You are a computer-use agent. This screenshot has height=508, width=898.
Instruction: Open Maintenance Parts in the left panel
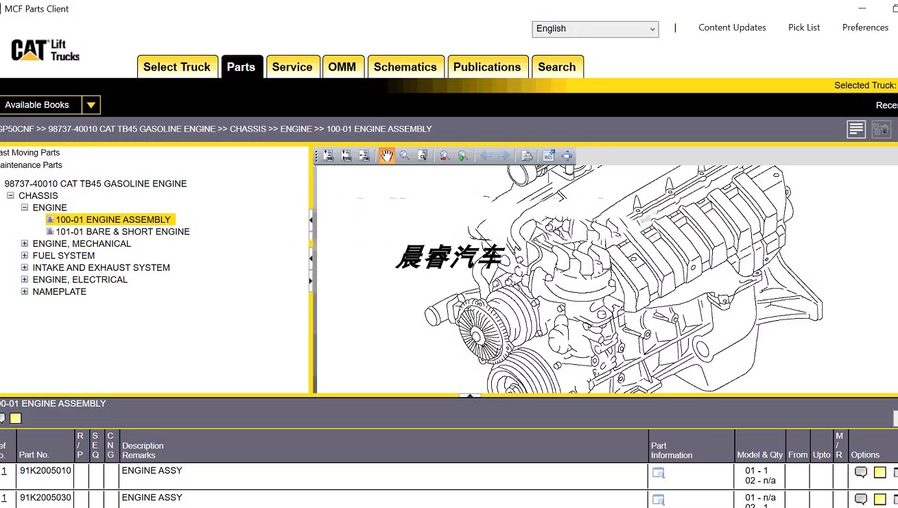(x=31, y=165)
